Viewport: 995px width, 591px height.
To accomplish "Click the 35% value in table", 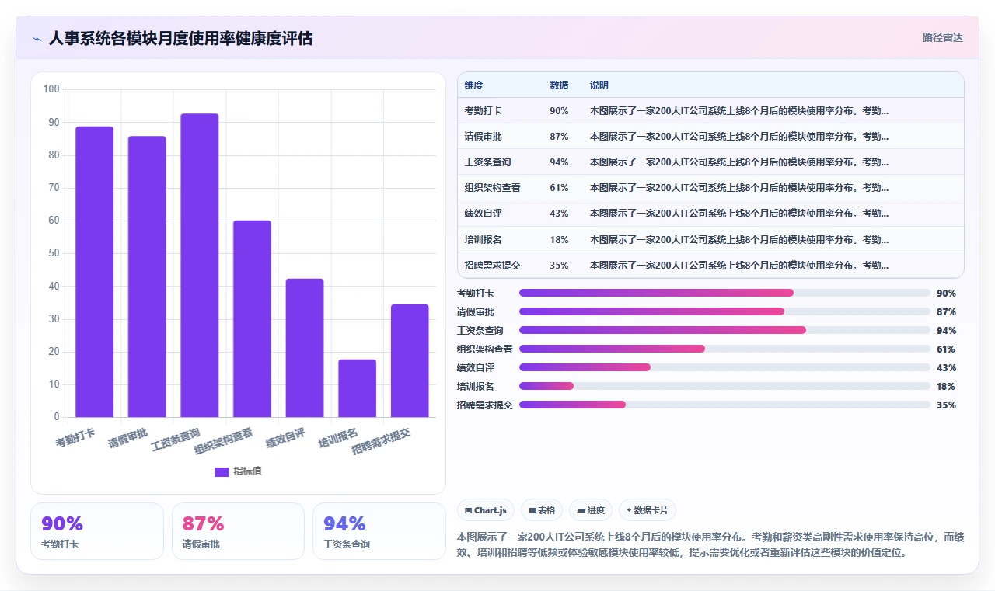I will click(x=559, y=266).
